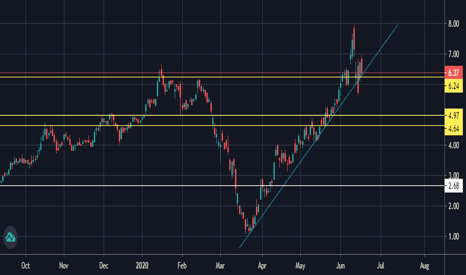466x275 pixels.
Task: Click the TradingView logo icon
Action: click(10, 237)
